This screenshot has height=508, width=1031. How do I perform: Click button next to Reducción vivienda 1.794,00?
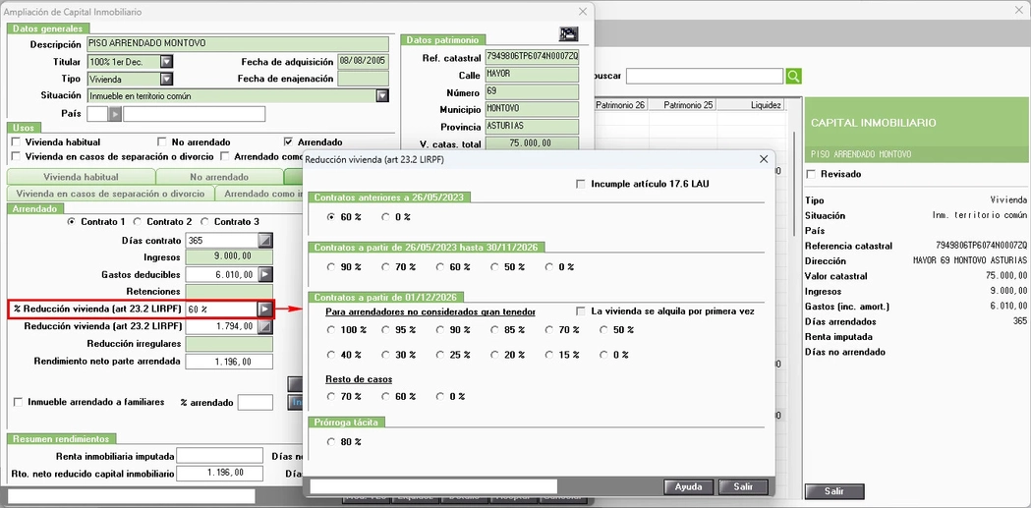tap(264, 326)
